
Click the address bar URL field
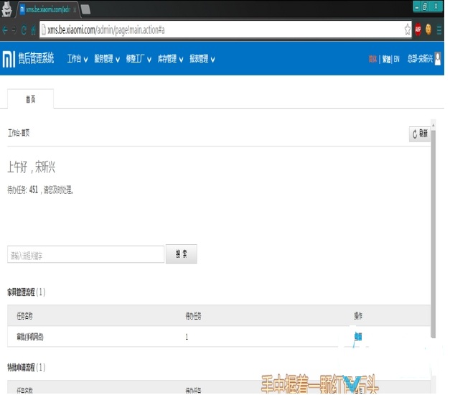[225, 29]
